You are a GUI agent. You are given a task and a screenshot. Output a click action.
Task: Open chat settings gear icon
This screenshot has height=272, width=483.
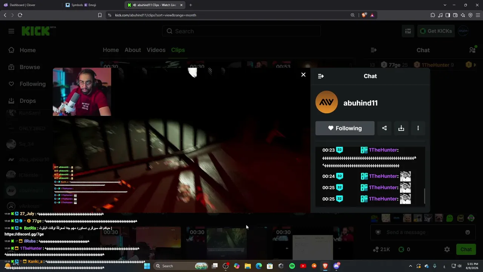coord(447,249)
